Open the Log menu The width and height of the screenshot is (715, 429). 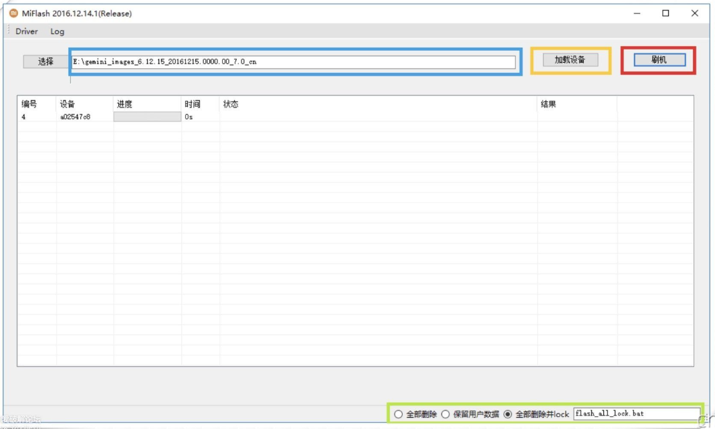(58, 31)
